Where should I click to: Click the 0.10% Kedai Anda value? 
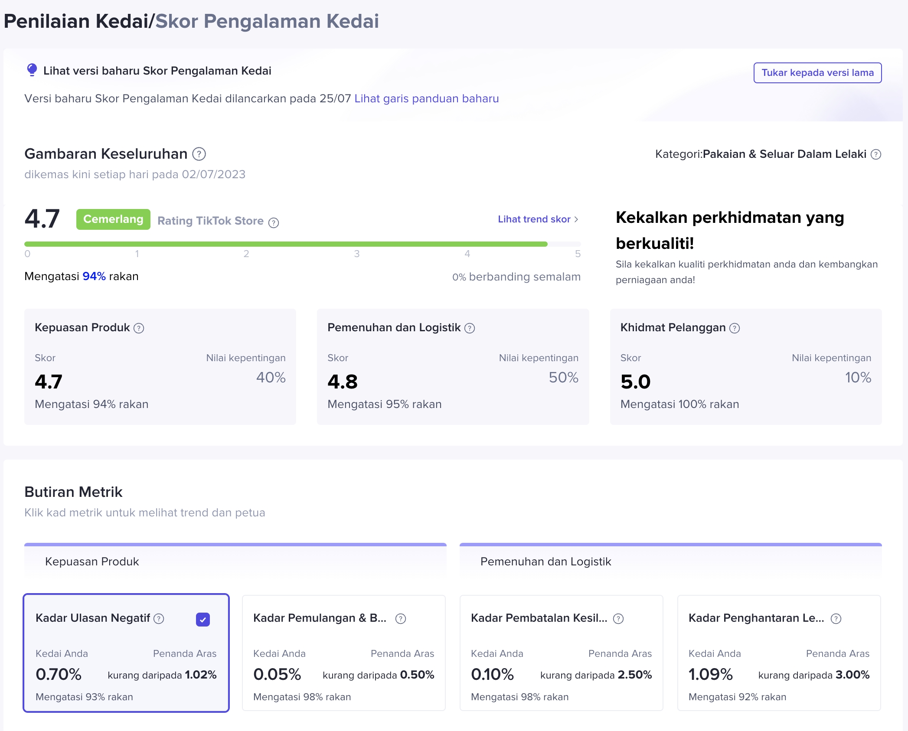(x=492, y=674)
